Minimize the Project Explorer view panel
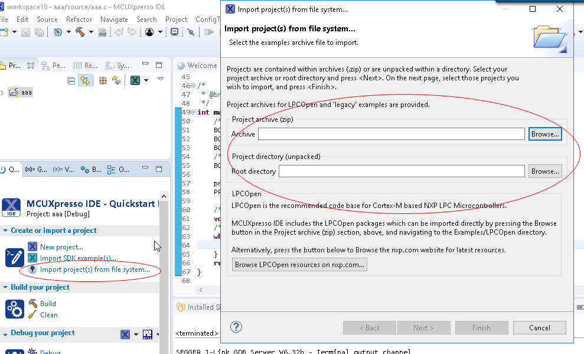 (145, 64)
